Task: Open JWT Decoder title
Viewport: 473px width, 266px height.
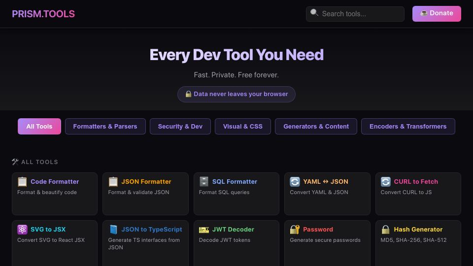Action: pos(233,229)
